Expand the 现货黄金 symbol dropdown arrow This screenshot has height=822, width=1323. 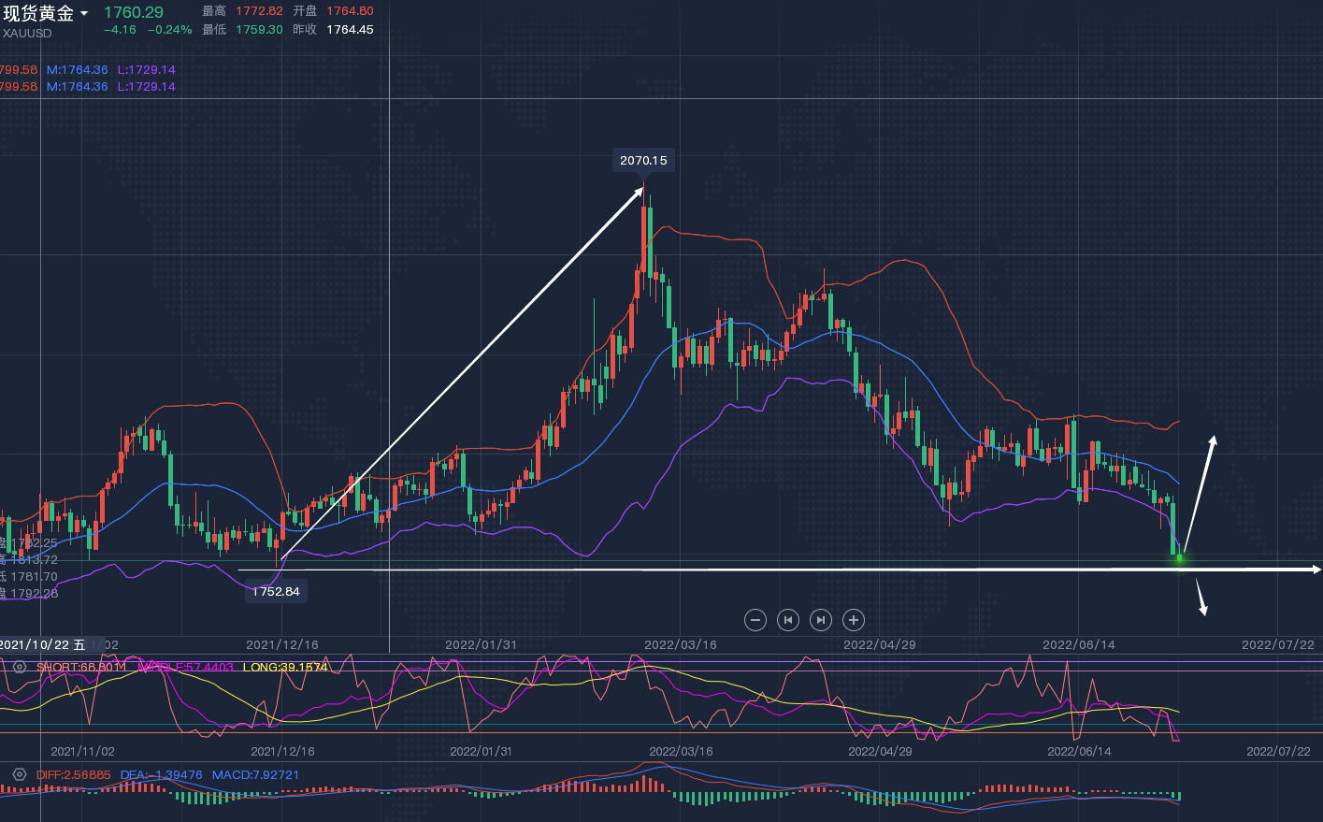pyautogui.click(x=84, y=14)
